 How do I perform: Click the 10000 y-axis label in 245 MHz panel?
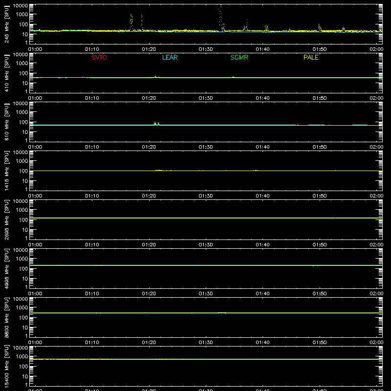[21, 6]
